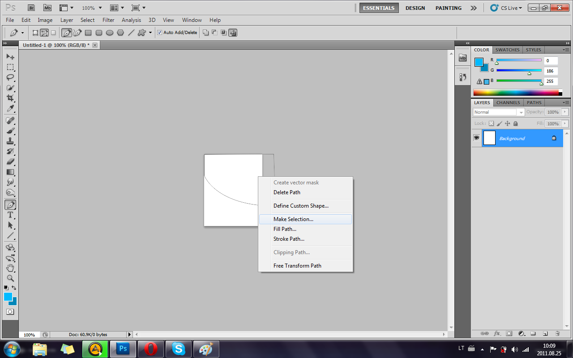The height and width of the screenshot is (358, 573).
Task: Select the Line shape tool in toolbox
Action: coord(10,235)
